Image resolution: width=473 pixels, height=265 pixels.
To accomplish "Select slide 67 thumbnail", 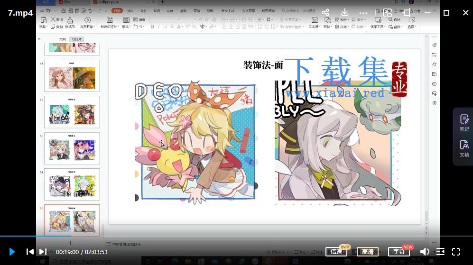I will 72,184.
